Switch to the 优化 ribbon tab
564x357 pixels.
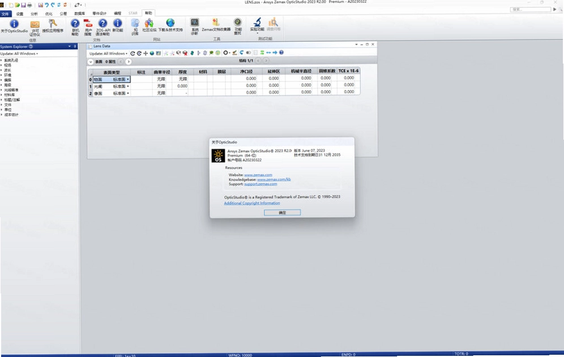click(49, 14)
